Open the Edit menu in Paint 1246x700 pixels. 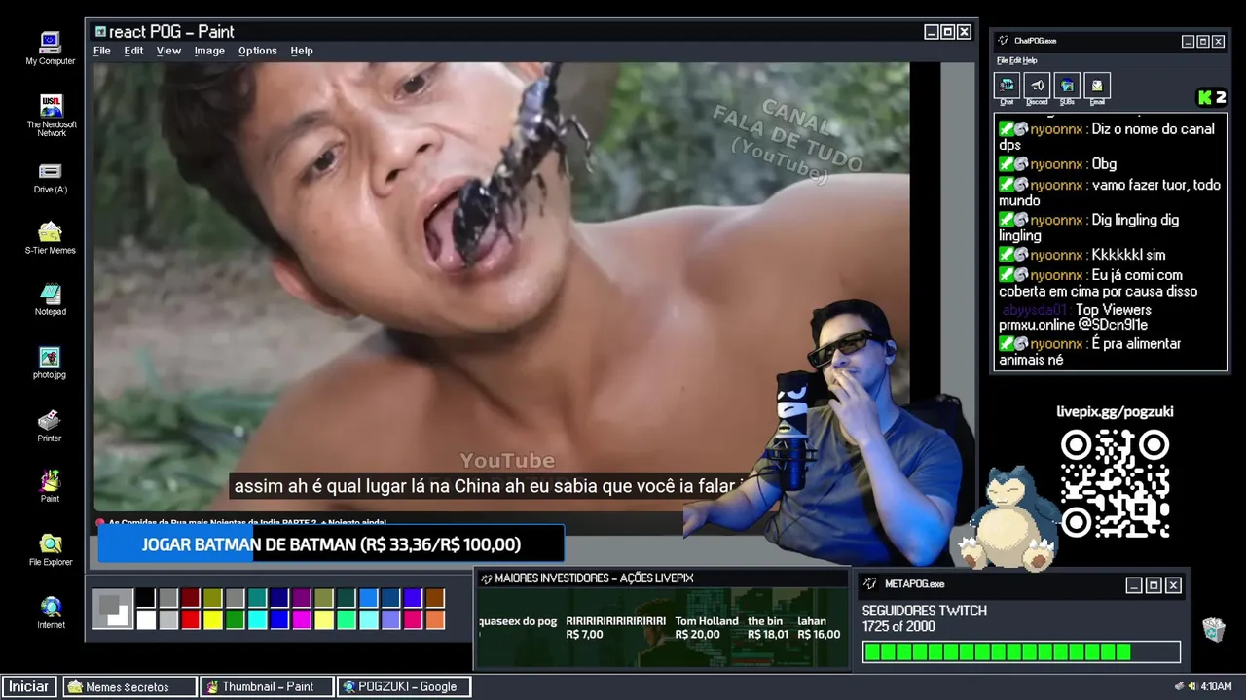tap(133, 51)
